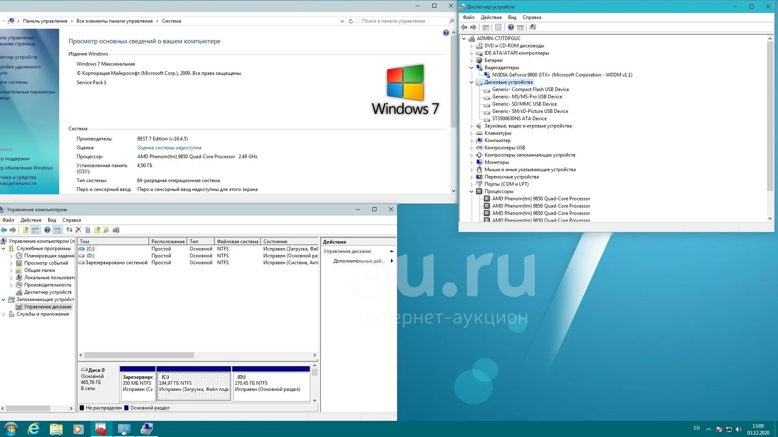The width and height of the screenshot is (778, 437).
Task: Open Windows Start button on taskbar
Action: coord(11,429)
